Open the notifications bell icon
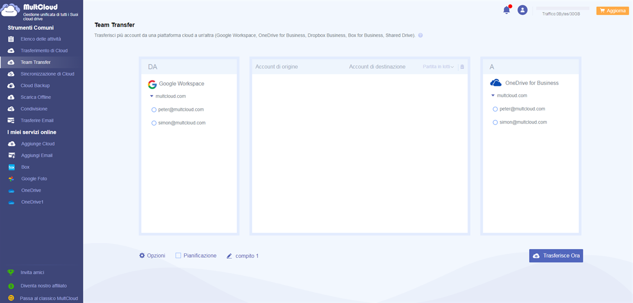The width and height of the screenshot is (633, 303). pos(506,10)
